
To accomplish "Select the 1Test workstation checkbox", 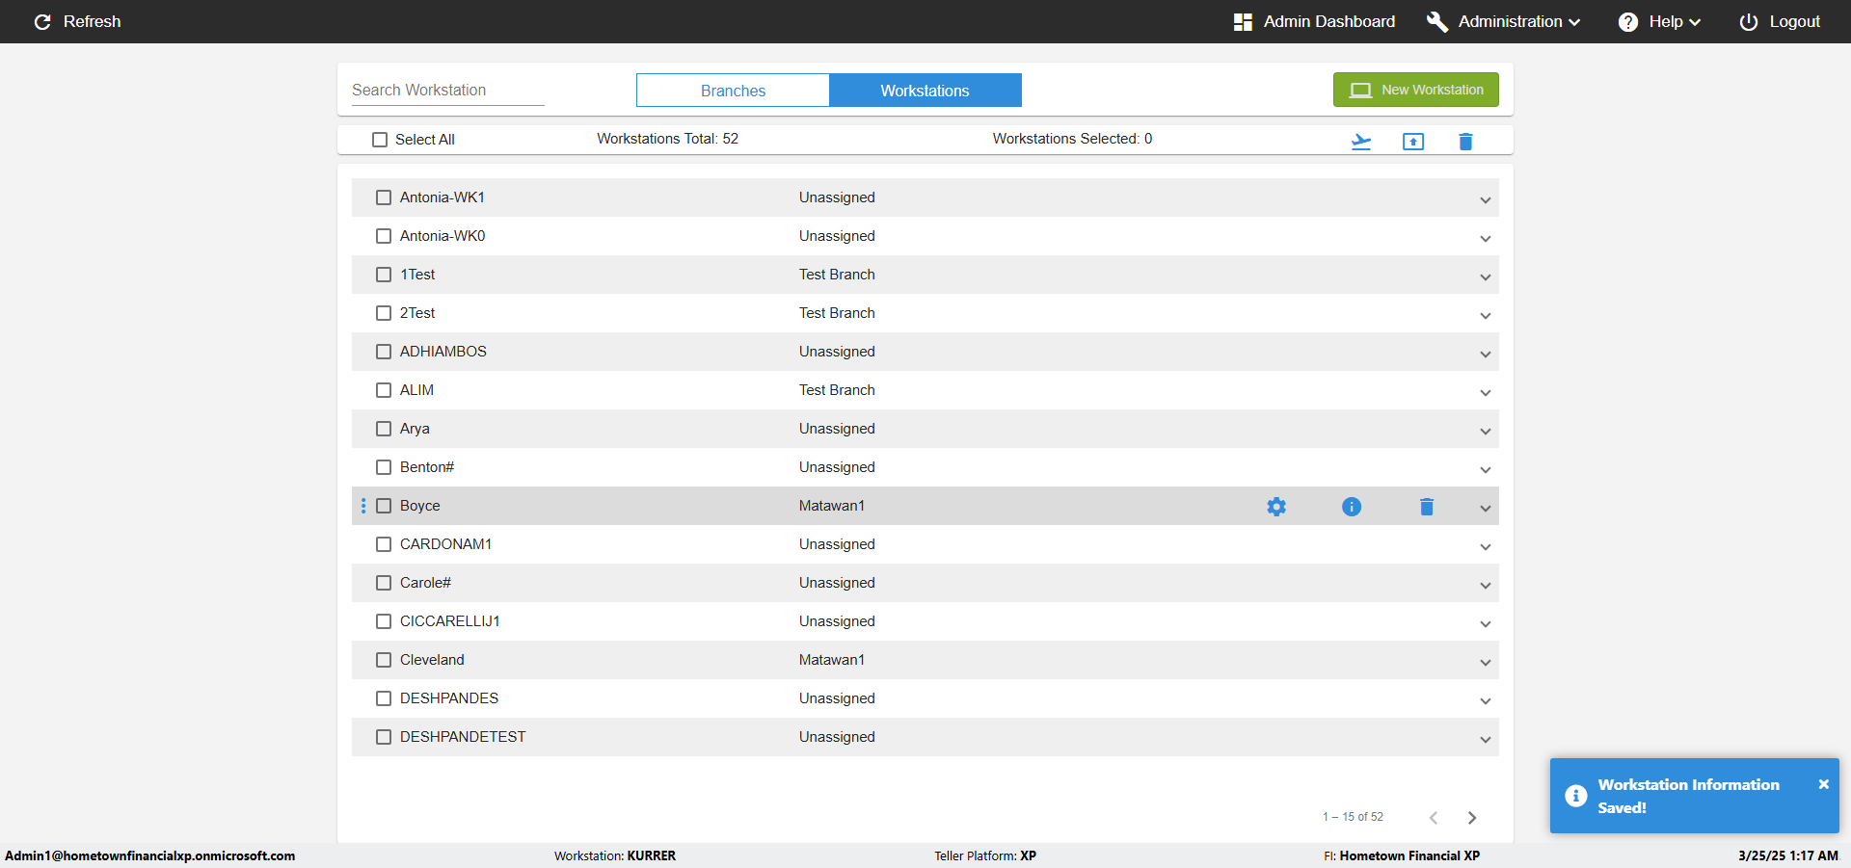I will tap(384, 275).
